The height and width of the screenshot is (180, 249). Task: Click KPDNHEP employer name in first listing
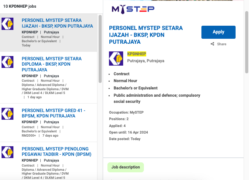(x=30, y=32)
